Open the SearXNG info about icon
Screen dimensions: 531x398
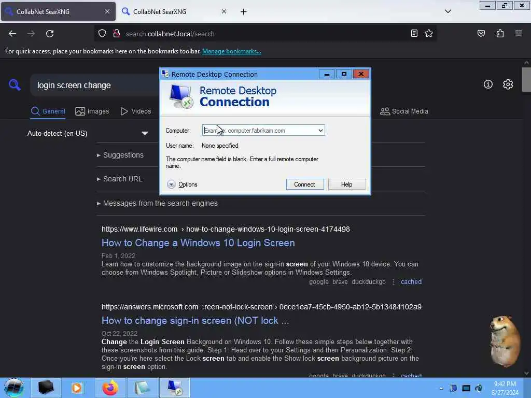(x=488, y=84)
